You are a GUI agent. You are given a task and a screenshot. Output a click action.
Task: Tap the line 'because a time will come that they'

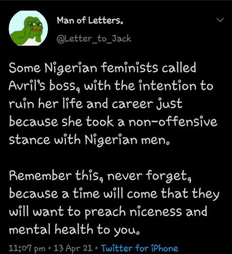pyautogui.click(x=114, y=194)
